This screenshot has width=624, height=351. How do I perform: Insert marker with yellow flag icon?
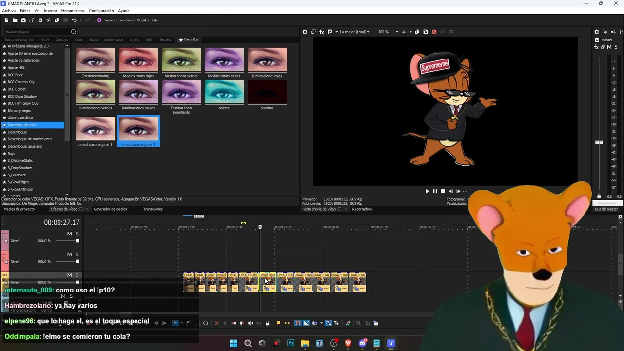tap(278, 323)
